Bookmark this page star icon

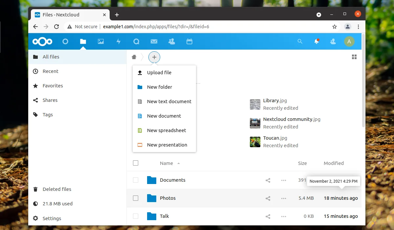(x=335, y=27)
